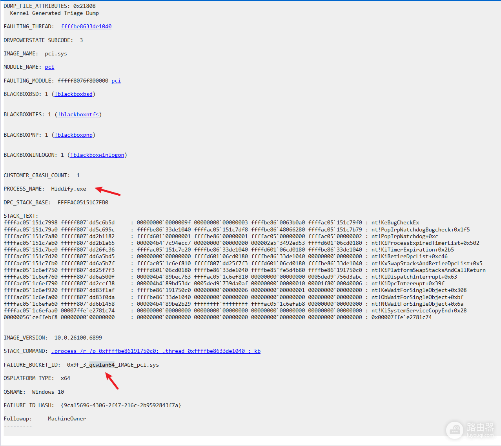The image size is (501, 446).
Task: Click the OSNAME value Windows 10
Action: click(48, 392)
